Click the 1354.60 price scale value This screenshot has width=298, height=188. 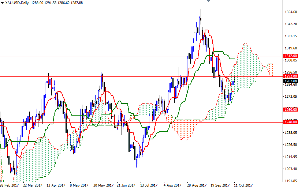coord(291,12)
